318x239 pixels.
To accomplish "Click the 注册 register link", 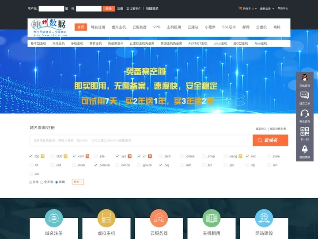I will click(x=120, y=8).
